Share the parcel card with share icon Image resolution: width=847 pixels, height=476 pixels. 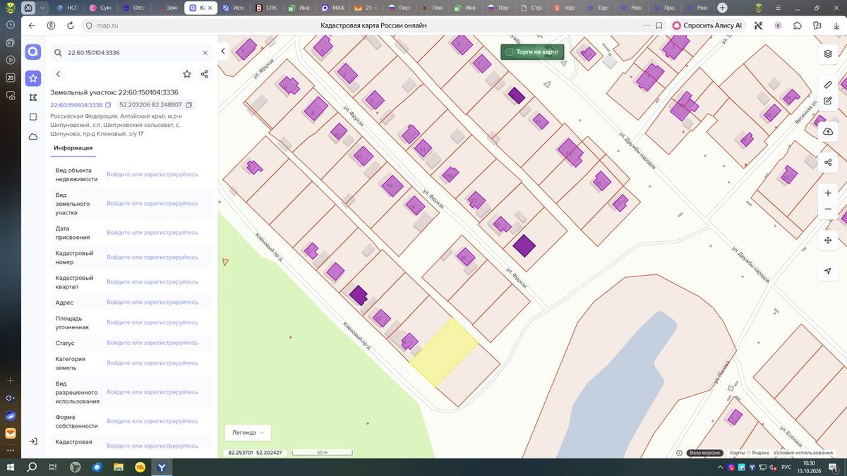tap(204, 74)
